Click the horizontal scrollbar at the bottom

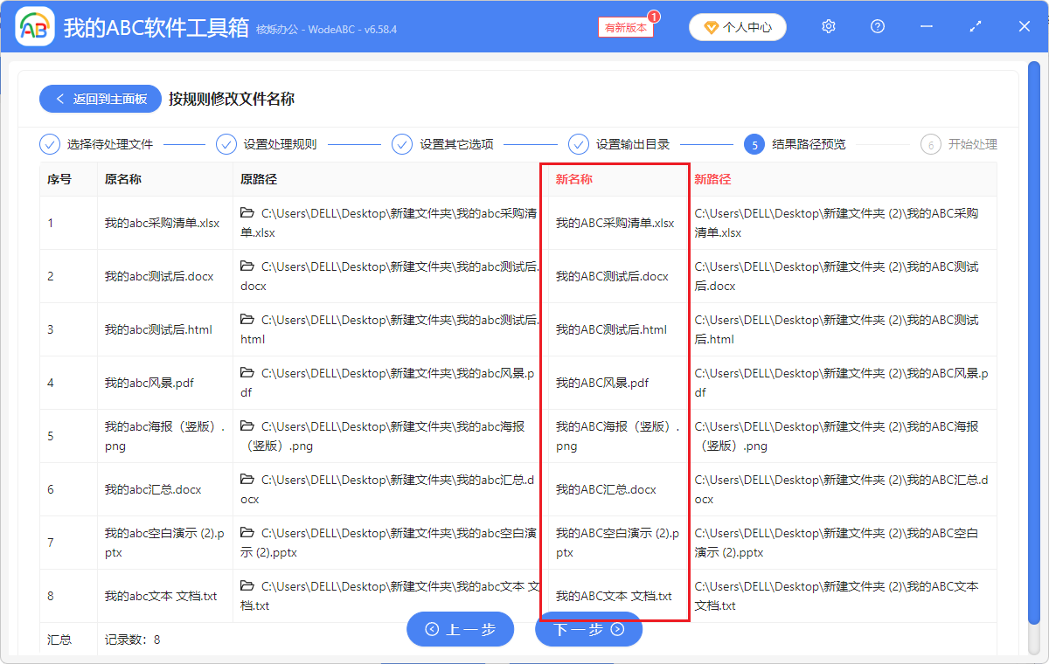(x=524, y=661)
